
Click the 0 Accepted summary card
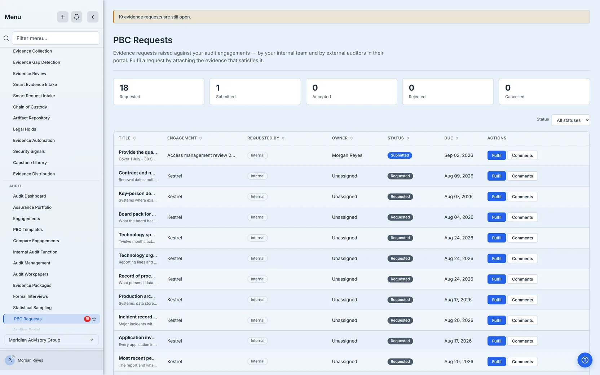coord(352,92)
